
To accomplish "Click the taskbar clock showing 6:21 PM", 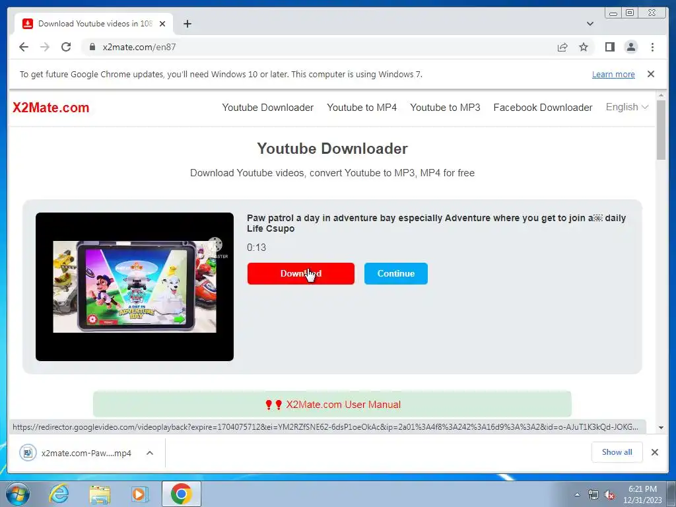I will (642, 494).
